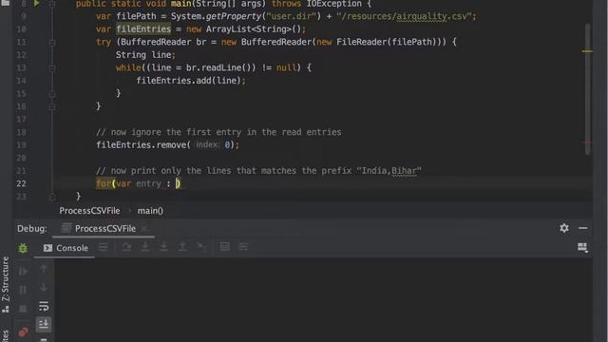Viewport: 608px width, 342px height.
Task: Click the Down the Stack Trace arrow
Action: click(44, 287)
